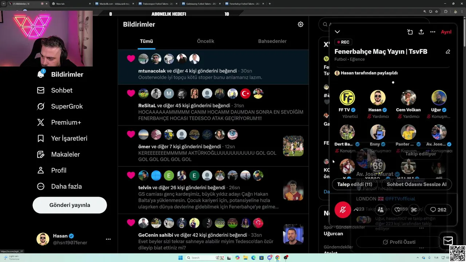Open Enny speaker avatar
This screenshot has width=466, height=262.
378,132
